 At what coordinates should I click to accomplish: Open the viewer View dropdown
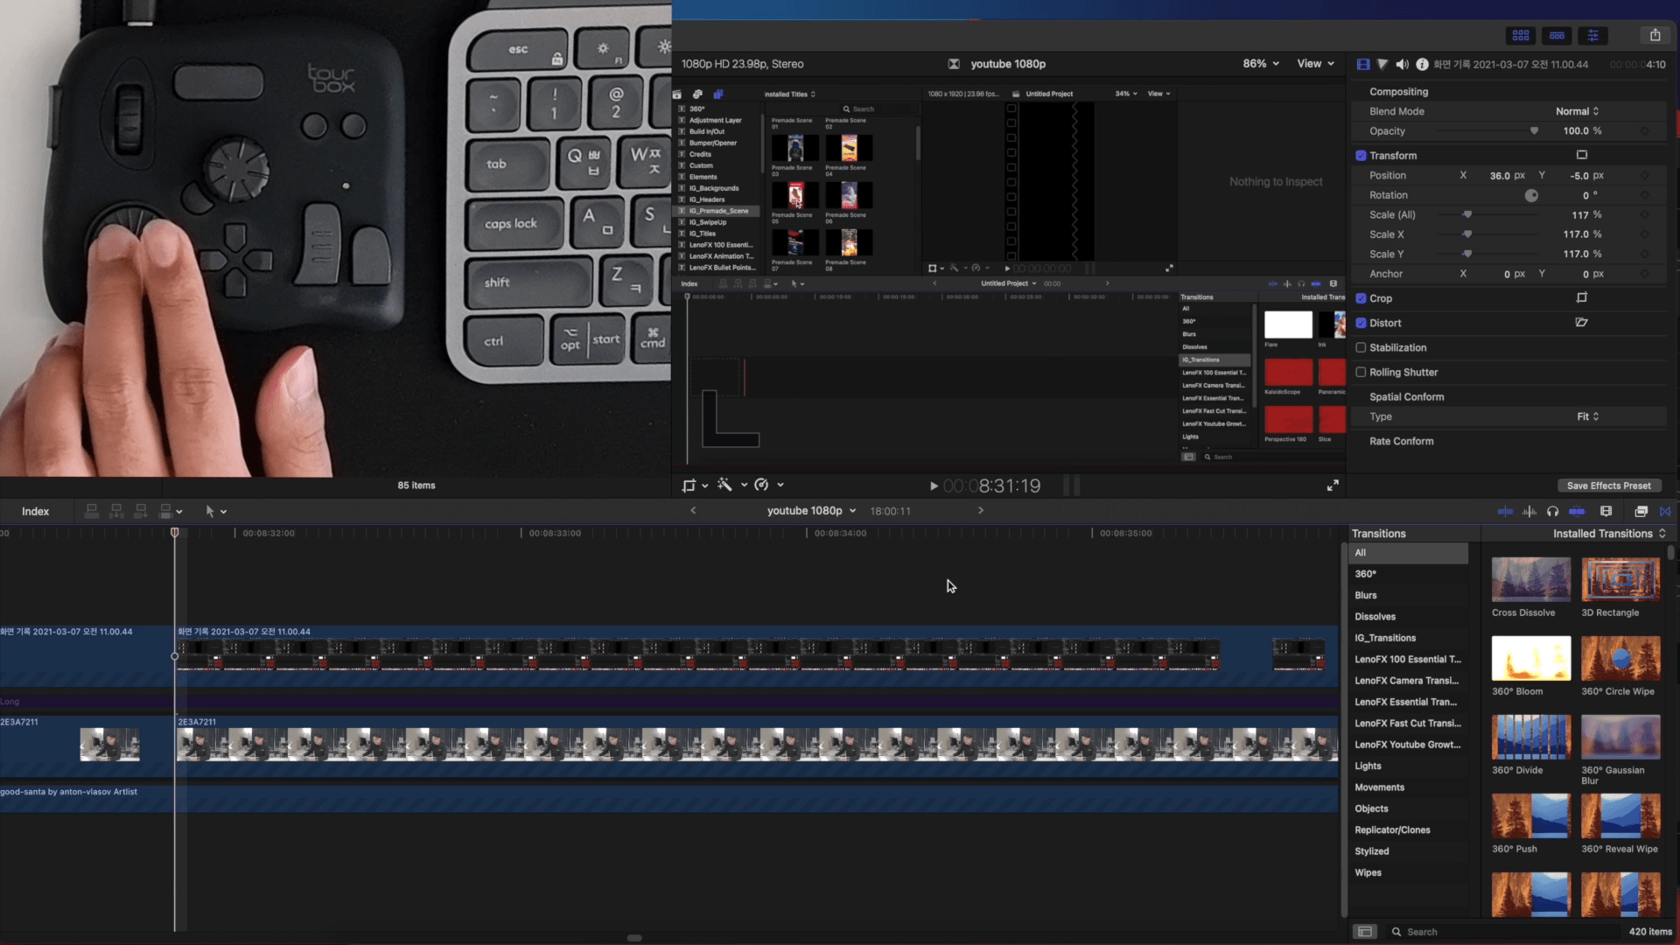[x=1315, y=64]
